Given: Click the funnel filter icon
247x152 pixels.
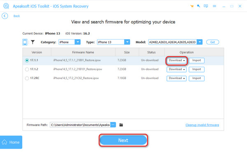Looking at the screenshot, I should tap(33, 42).
